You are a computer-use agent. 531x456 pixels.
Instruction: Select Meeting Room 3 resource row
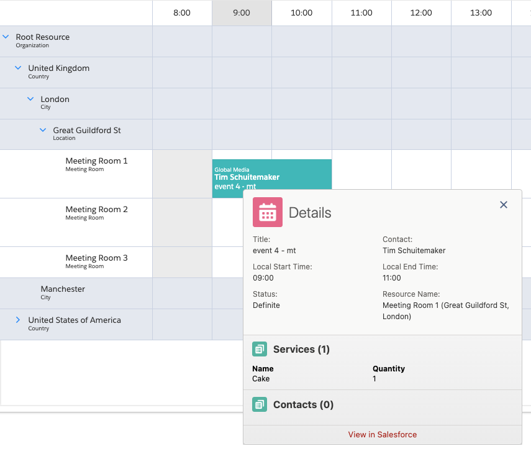[x=96, y=258]
